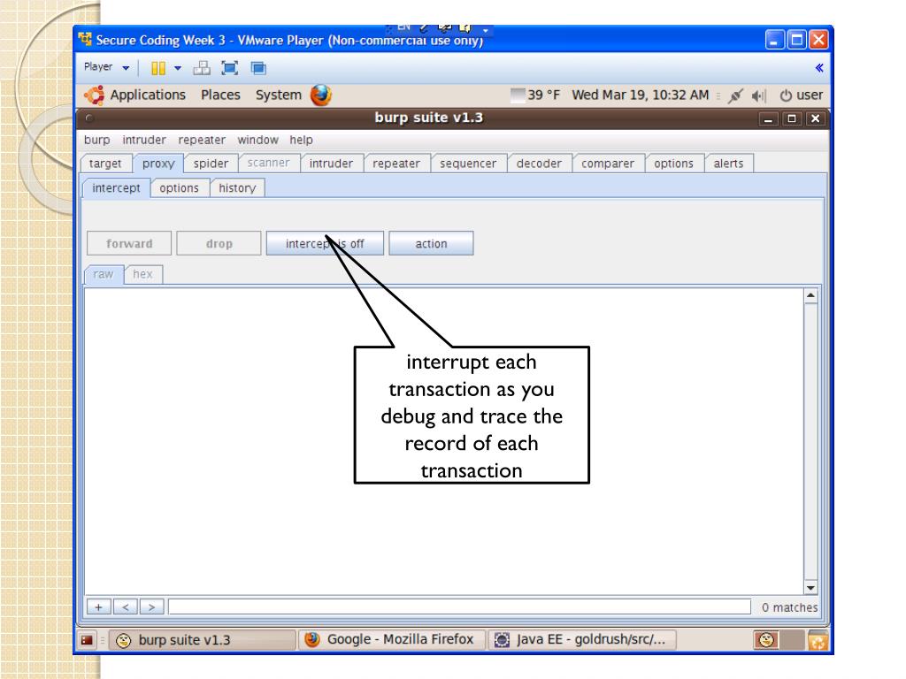
Task: Launch Firefox from the top panel icon
Action: (x=320, y=95)
